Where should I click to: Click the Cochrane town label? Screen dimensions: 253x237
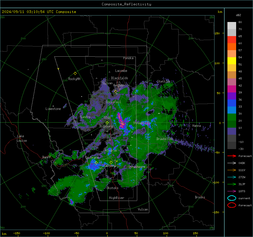92,158
